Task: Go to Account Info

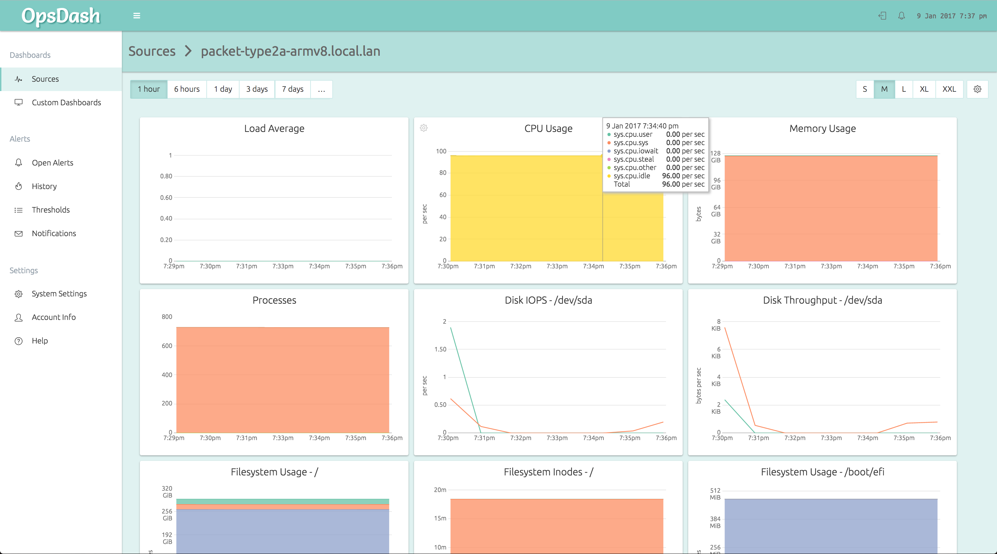Action: (x=61, y=318)
